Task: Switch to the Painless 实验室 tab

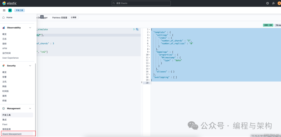Action: 60,17
